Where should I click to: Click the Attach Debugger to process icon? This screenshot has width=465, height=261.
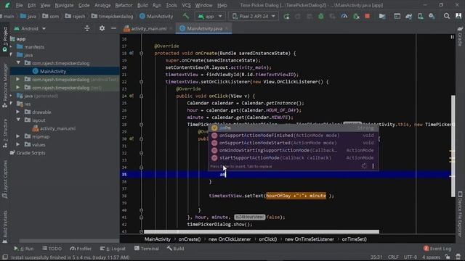coord(356,16)
